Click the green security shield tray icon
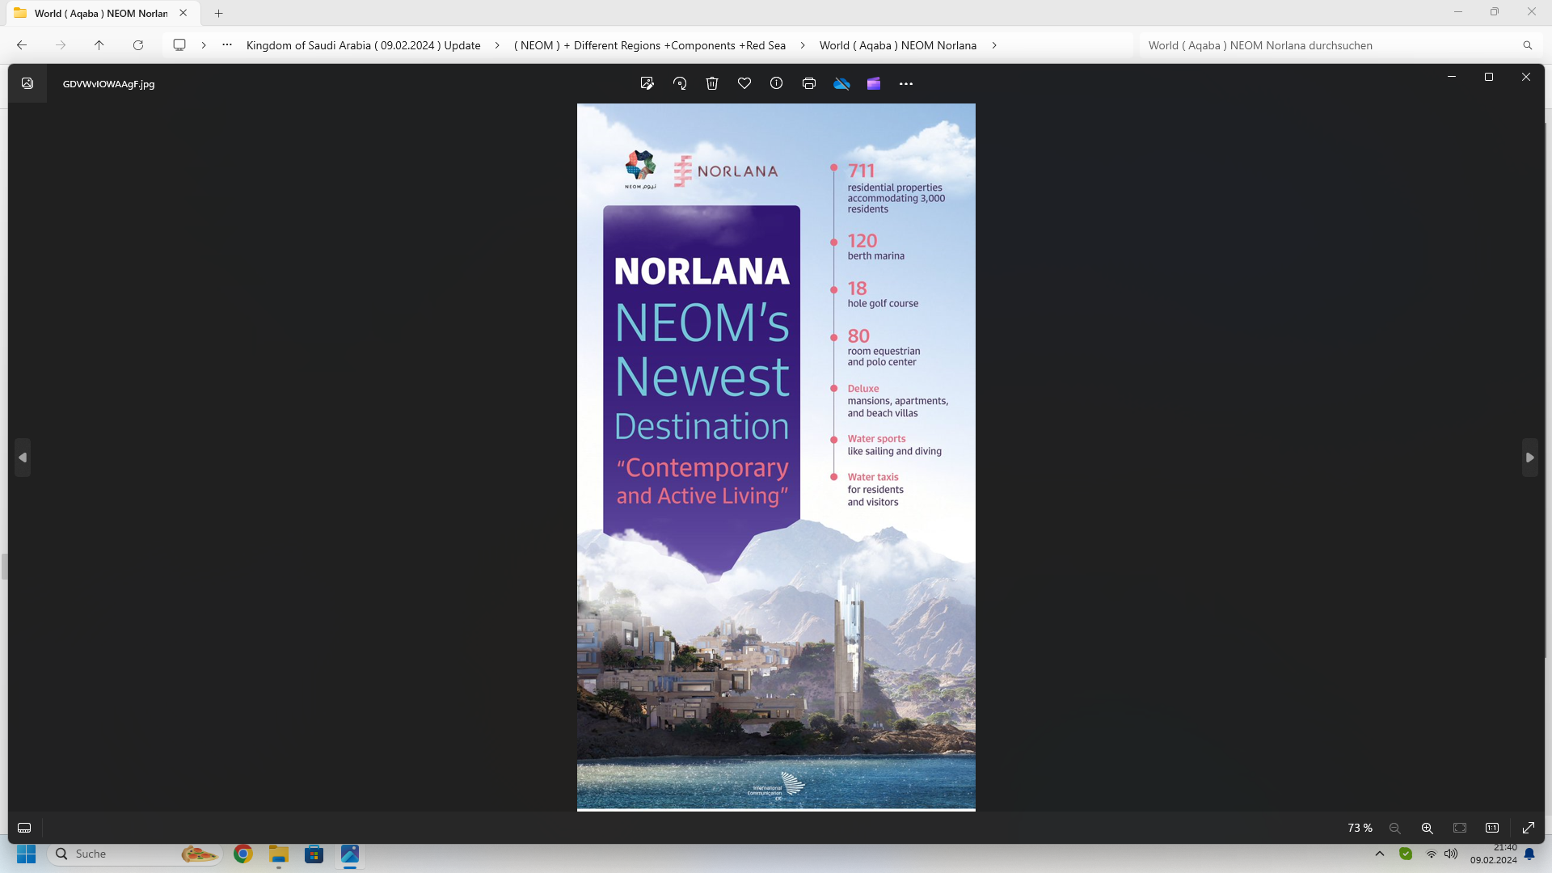 pos(1406,854)
